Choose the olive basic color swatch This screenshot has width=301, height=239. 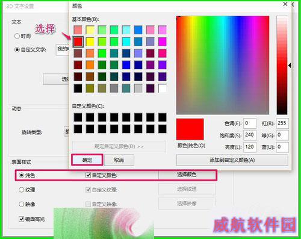pyautogui.click(x=90, y=88)
